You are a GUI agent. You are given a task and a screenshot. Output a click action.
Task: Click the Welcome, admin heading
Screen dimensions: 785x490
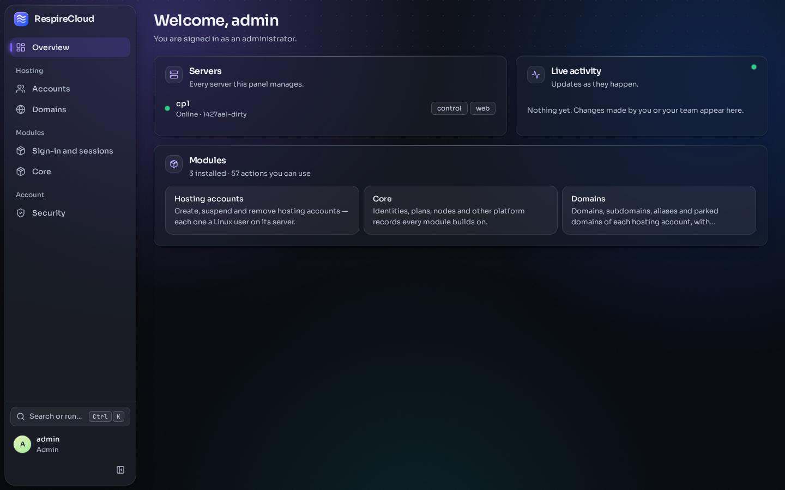(x=216, y=20)
